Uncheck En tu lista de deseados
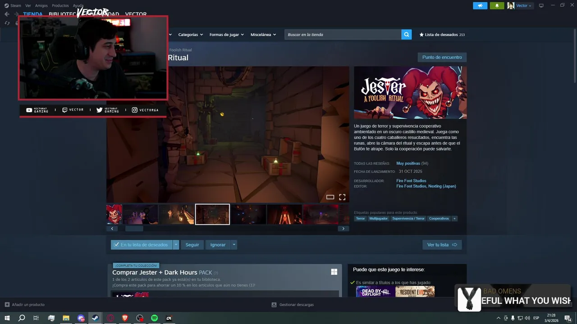 (116, 245)
